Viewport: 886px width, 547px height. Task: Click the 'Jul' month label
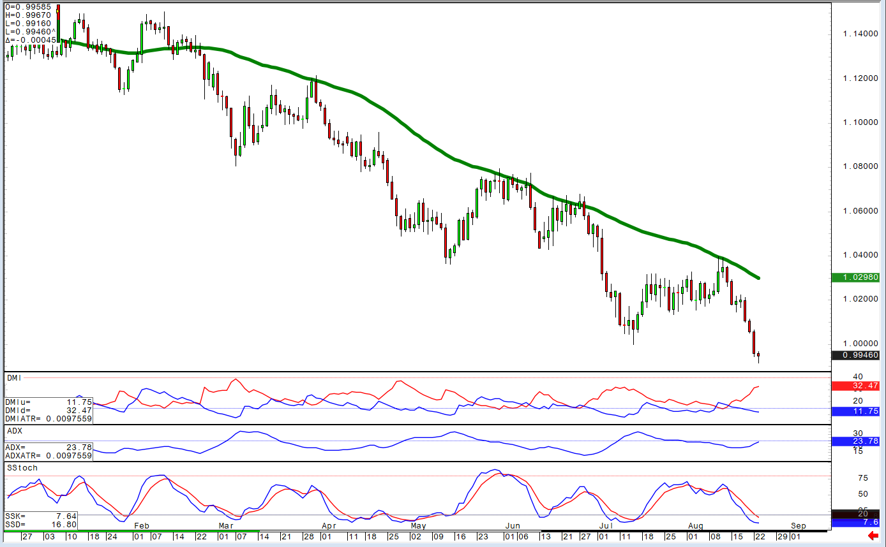tap(606, 526)
